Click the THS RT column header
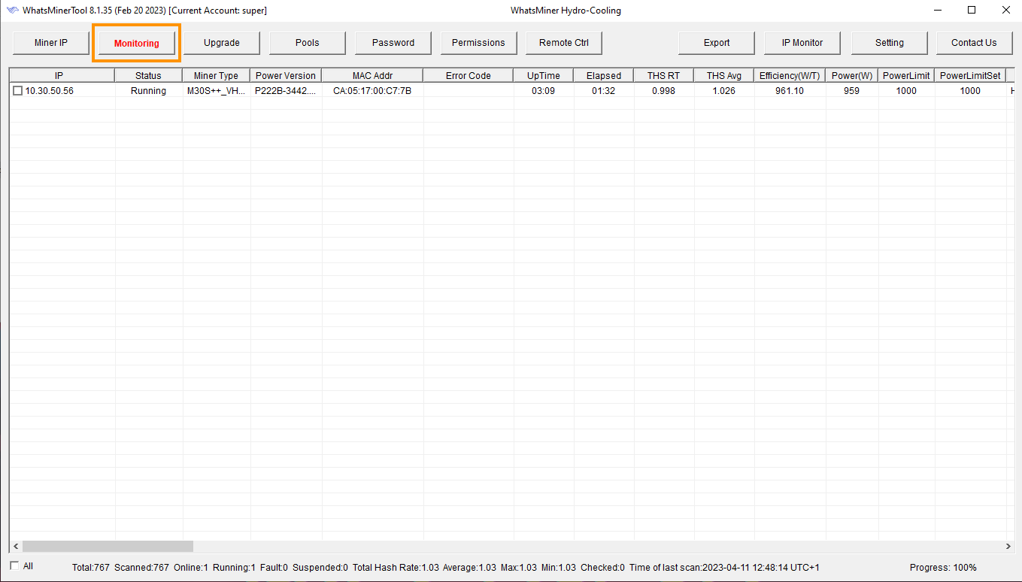Image resolution: width=1022 pixels, height=582 pixels. [x=663, y=75]
